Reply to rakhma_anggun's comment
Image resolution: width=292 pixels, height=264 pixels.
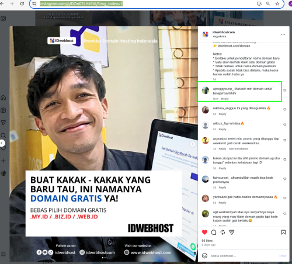[x=223, y=114]
